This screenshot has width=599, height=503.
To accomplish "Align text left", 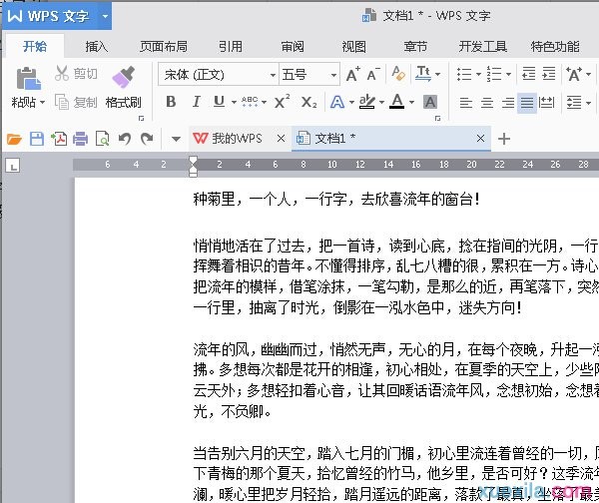I will [x=465, y=103].
